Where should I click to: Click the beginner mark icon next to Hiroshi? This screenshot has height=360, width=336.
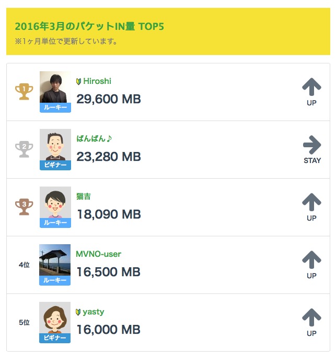[79, 81]
